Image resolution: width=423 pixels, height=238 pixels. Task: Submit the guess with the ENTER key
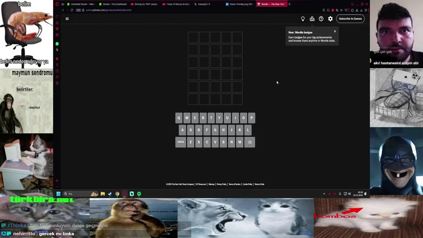point(180,142)
